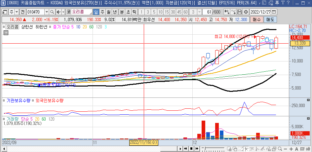Click the 하한선 legend label
Screen dimensions: 312x152
click(41, 27)
